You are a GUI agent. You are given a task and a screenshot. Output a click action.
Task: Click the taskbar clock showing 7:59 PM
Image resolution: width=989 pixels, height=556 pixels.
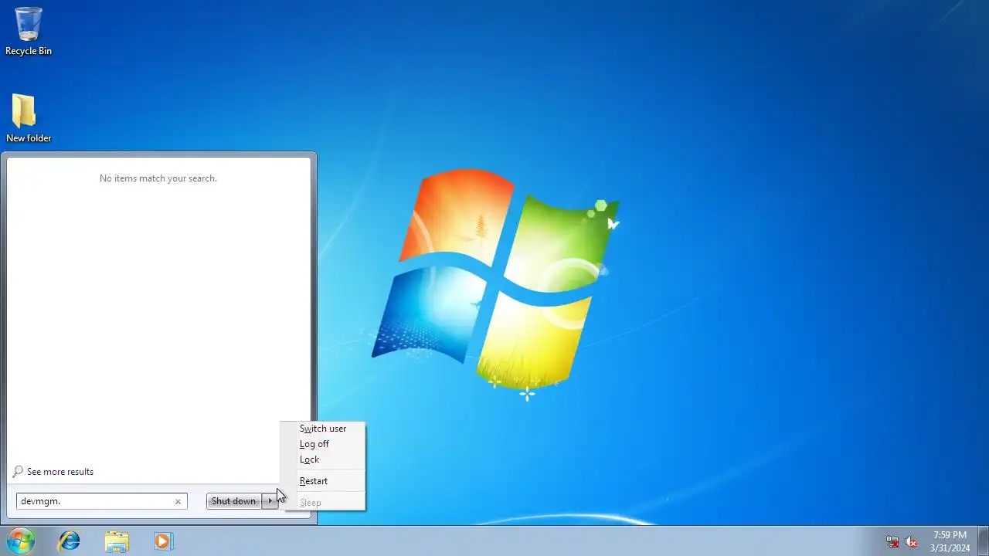coord(950,541)
